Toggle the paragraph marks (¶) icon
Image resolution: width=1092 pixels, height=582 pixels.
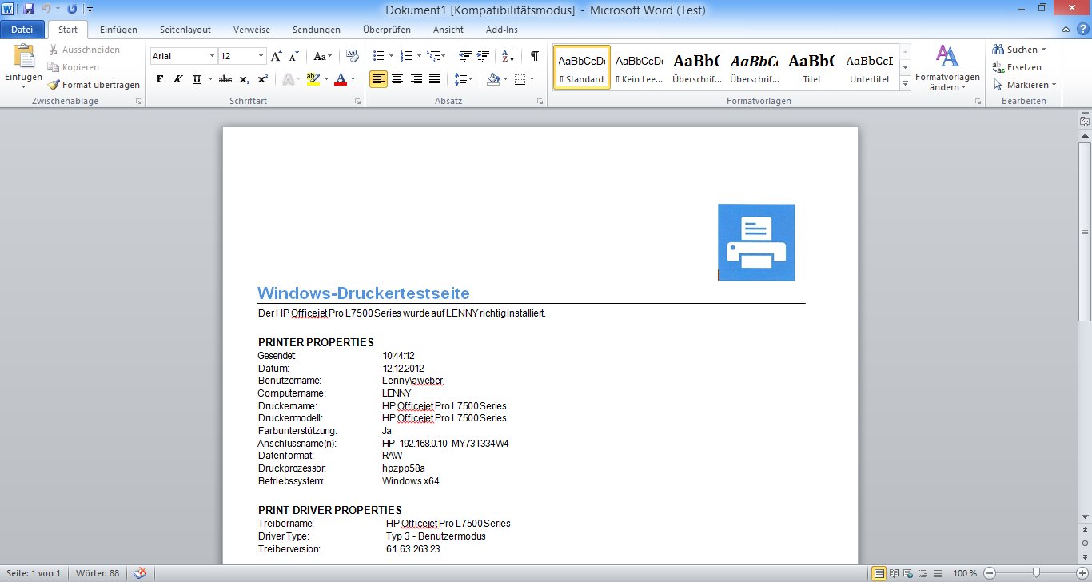534,56
